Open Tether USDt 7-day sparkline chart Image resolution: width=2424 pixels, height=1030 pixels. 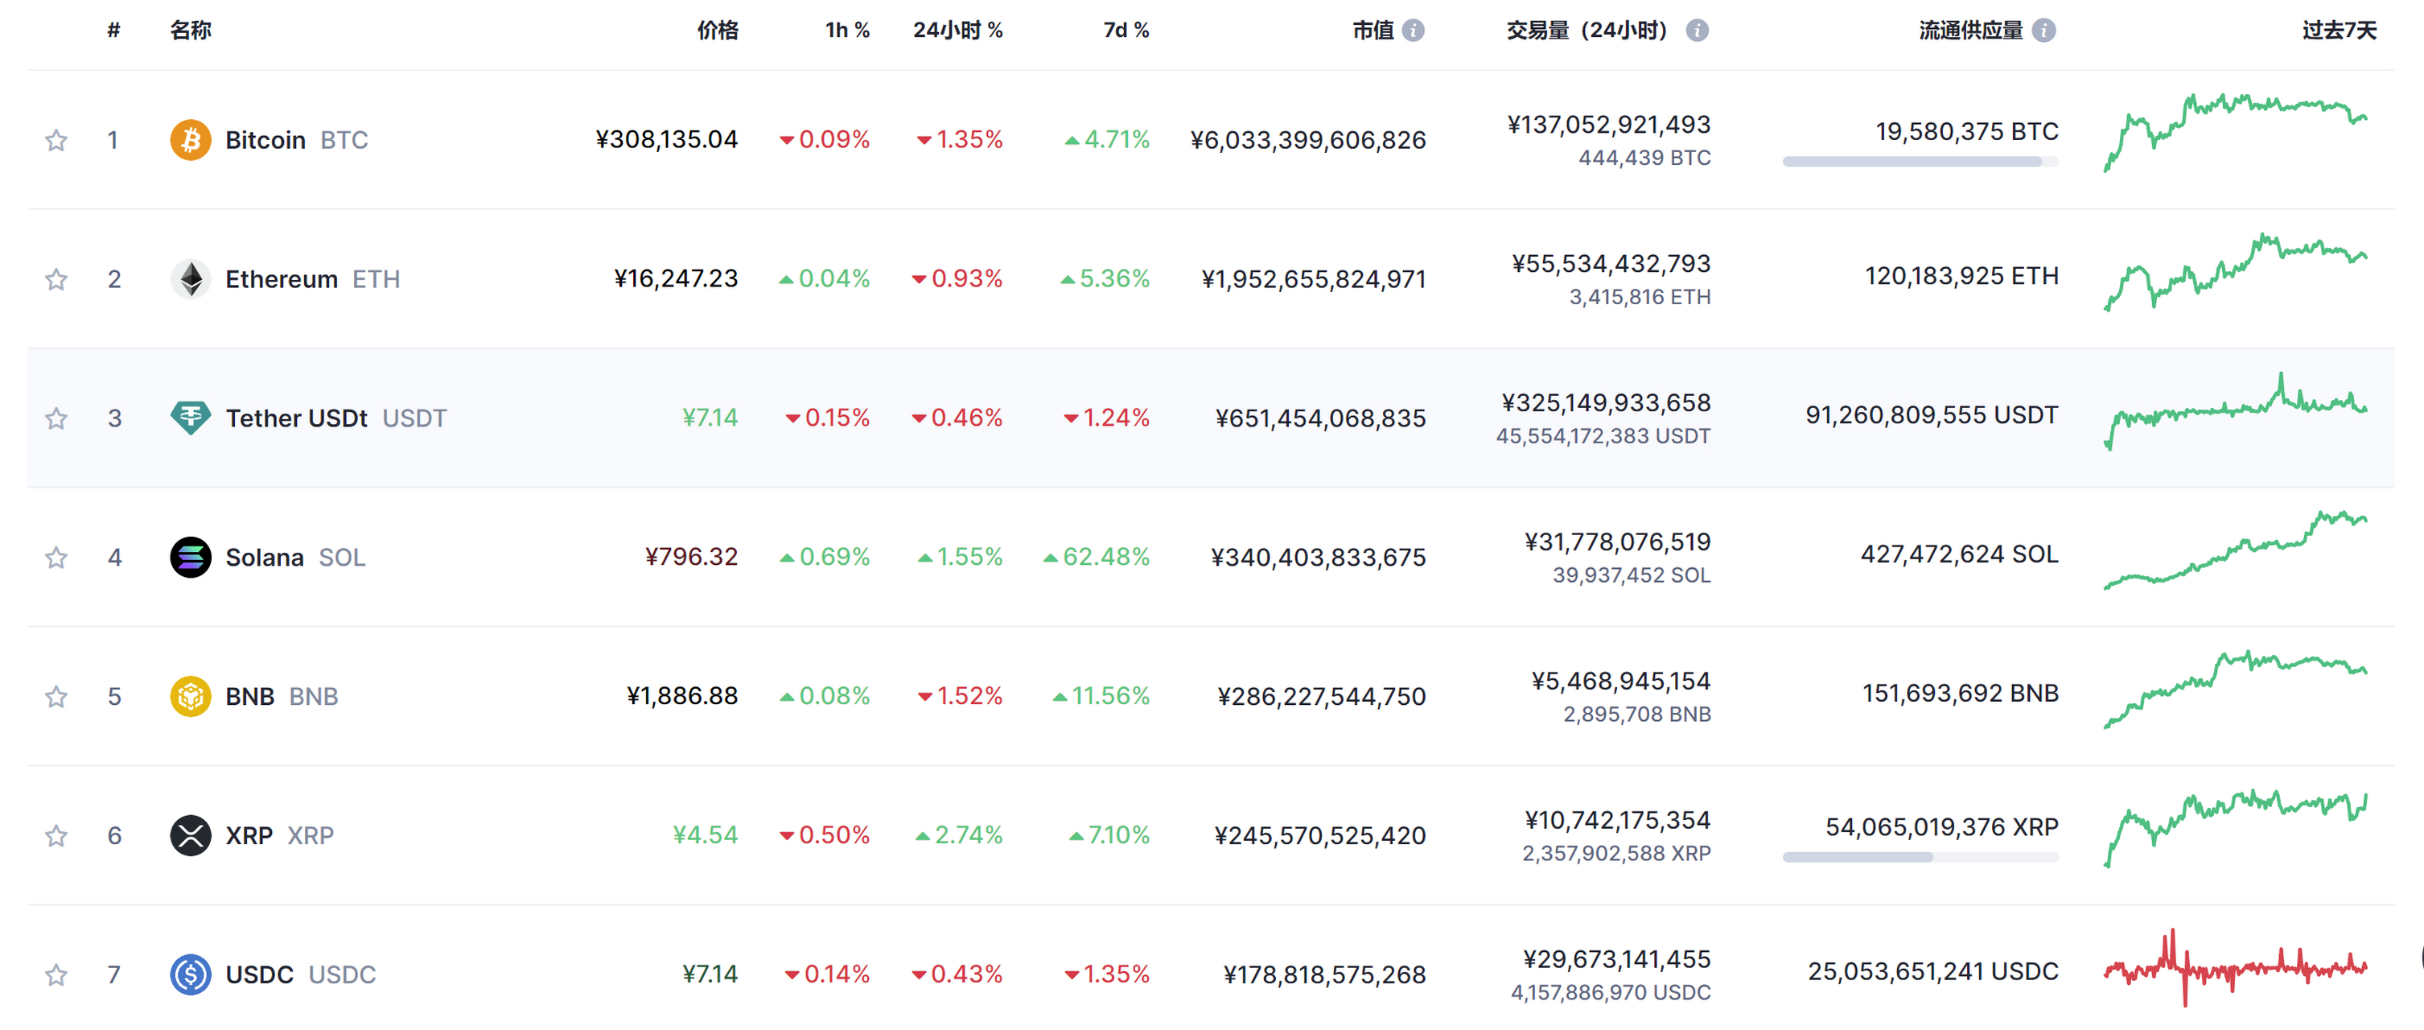(x=2236, y=411)
